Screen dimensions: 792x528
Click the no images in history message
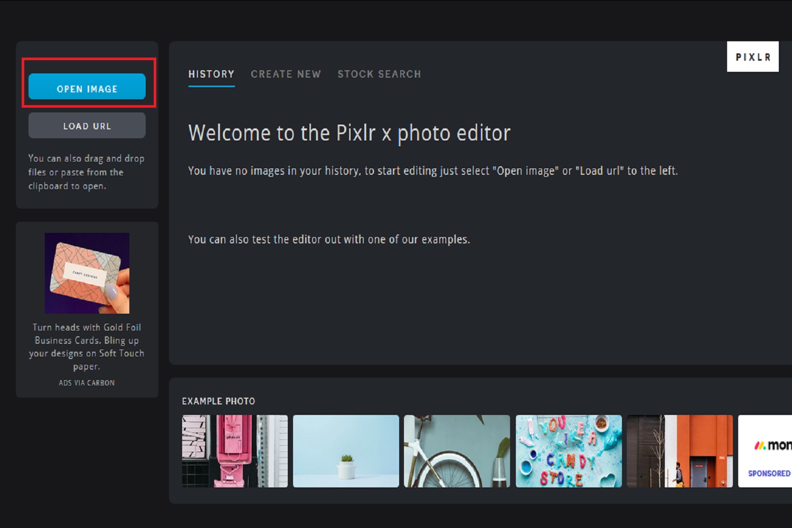pos(432,171)
